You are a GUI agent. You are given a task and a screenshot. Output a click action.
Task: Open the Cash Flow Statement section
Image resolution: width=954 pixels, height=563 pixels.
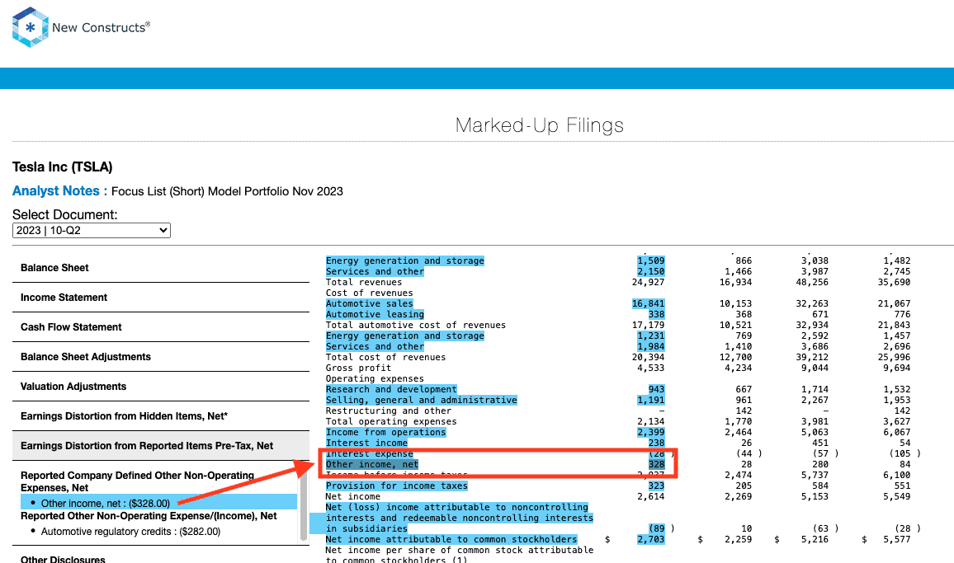161,327
